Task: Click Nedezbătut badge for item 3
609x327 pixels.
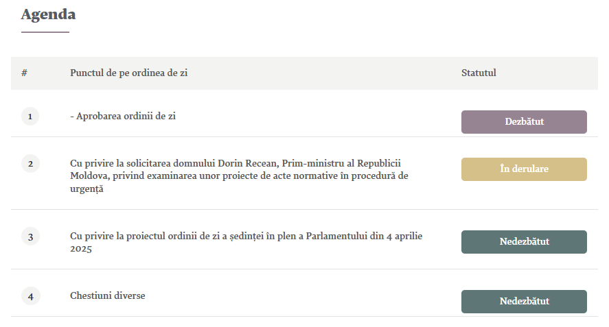Action: point(524,242)
